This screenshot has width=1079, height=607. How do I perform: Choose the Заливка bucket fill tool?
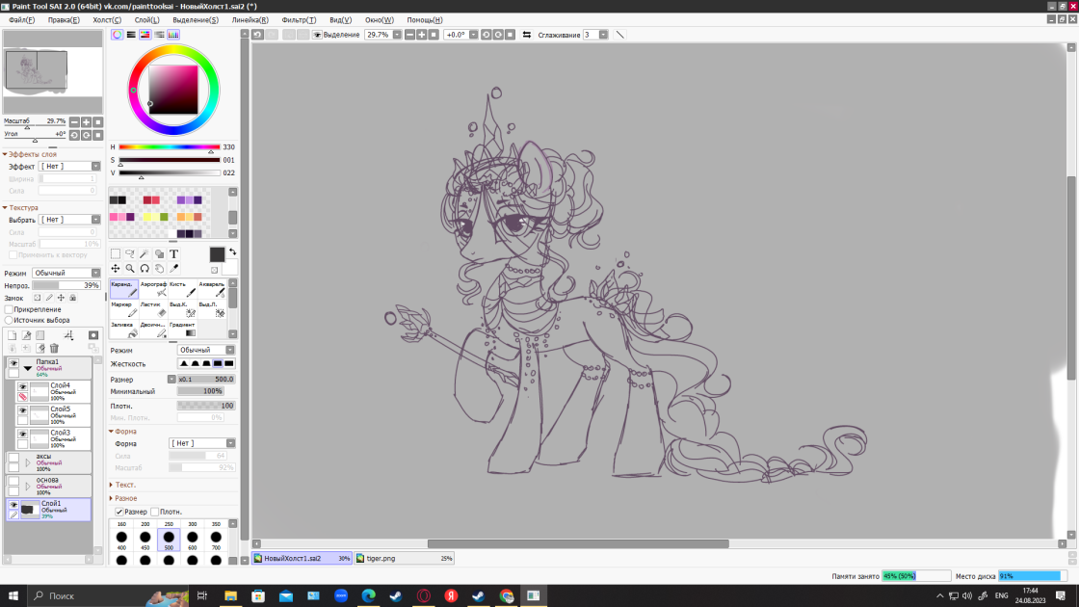(124, 329)
